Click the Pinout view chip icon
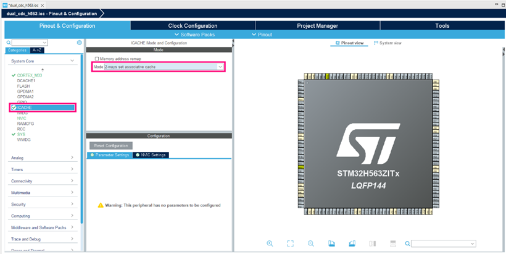The width and height of the screenshot is (506, 254). 338,43
